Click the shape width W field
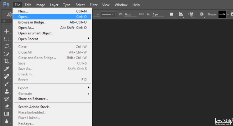 [130, 14]
